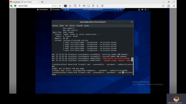Screen dimensions: 186x104
Task: Click the 'Started Samba SMB Daemon.' log line
Action: (x=90, y=56)
